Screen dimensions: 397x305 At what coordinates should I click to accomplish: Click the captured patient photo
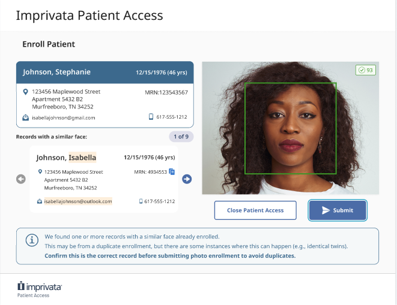point(291,128)
